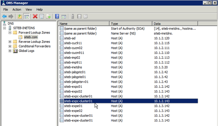Click record icon beside siteb-cuc911
218x126 pixels.
point(61,43)
